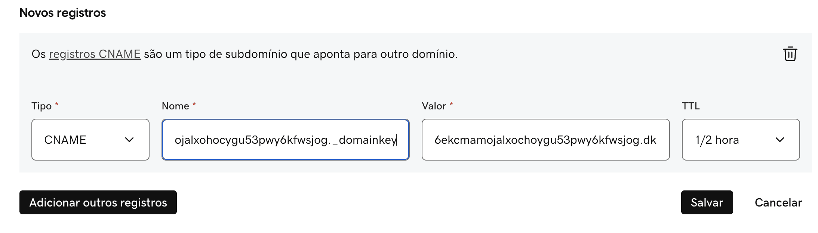
Task: Click the Novos registros heading
Action: [63, 12]
